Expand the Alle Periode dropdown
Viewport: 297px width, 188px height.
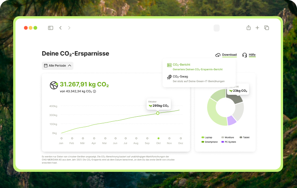pyautogui.click(x=58, y=66)
